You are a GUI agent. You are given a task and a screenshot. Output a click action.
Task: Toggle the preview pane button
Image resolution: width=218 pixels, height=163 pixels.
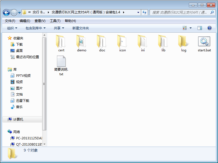point(200,28)
